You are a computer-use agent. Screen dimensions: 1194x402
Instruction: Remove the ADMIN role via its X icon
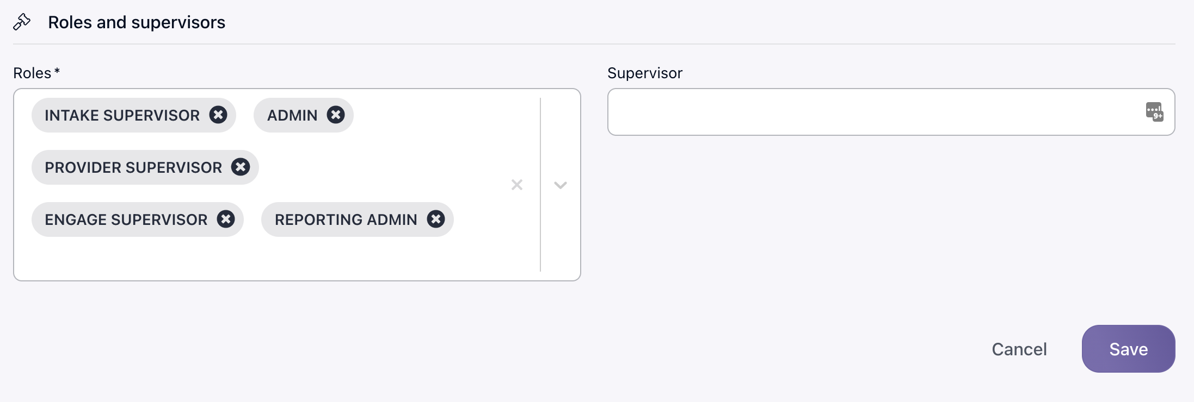(336, 115)
